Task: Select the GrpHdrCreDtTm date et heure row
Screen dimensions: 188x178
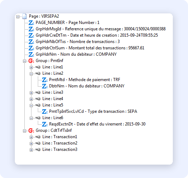Action: pyautogui.click(x=97, y=35)
